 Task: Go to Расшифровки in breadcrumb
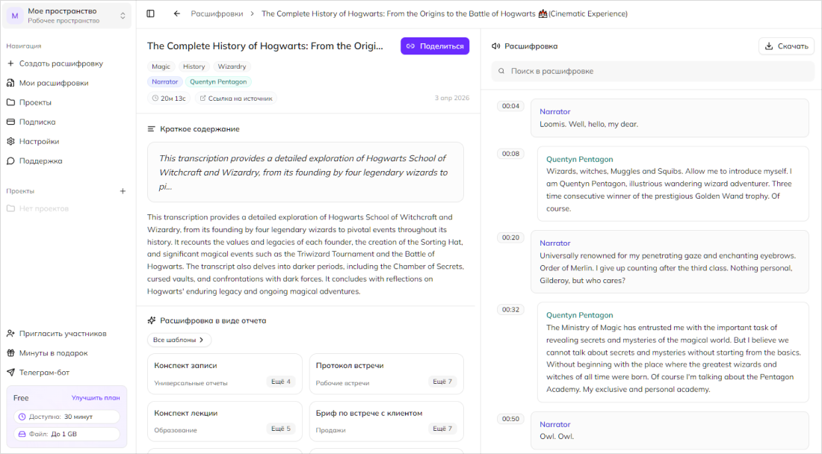pyautogui.click(x=216, y=13)
